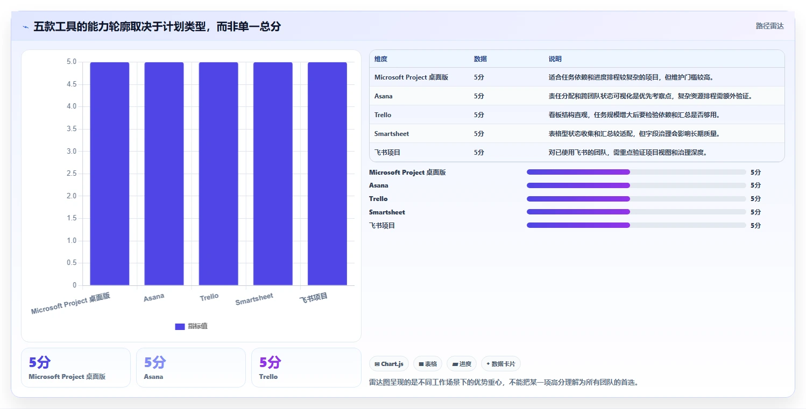Click the 5分 value after the Asana progress bar
The image size is (806, 409).
click(x=755, y=185)
